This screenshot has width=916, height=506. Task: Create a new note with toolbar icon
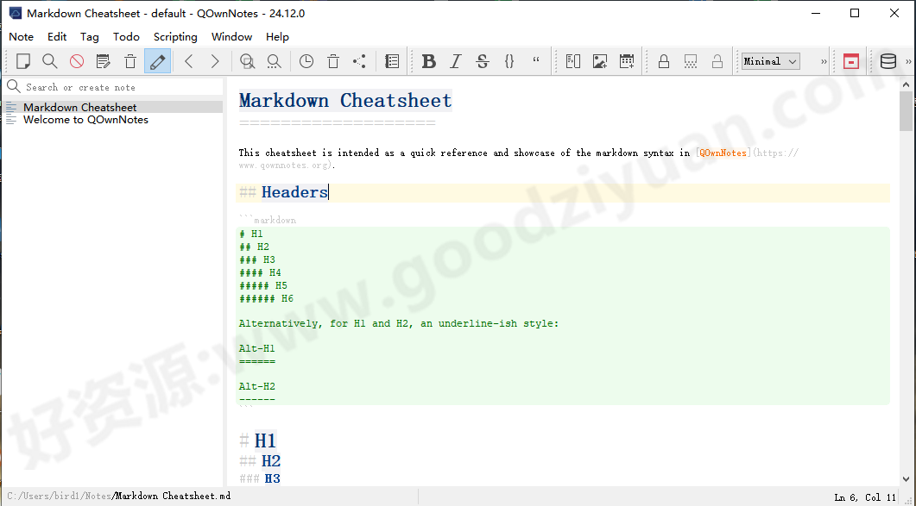coord(23,61)
